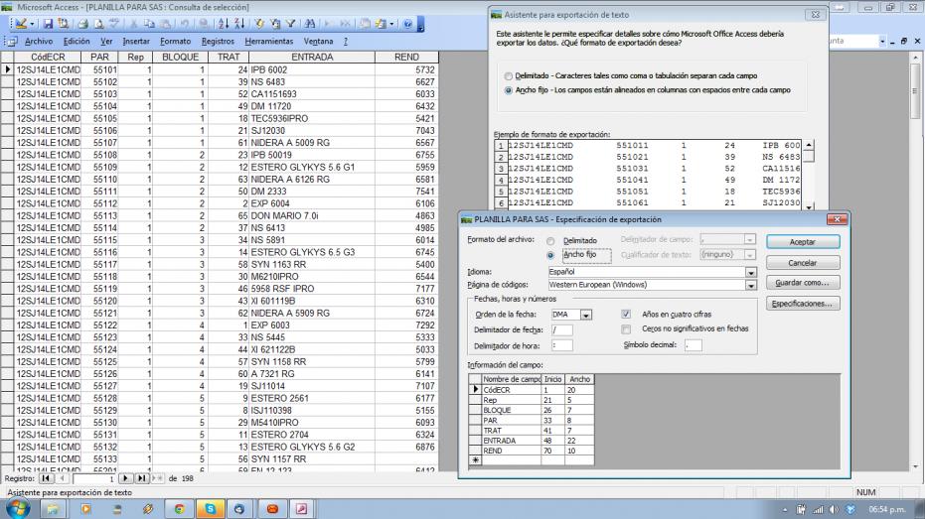Choose Delimitado in the Especificación de exportación dialog
This screenshot has width=925, height=519.
(x=550, y=241)
